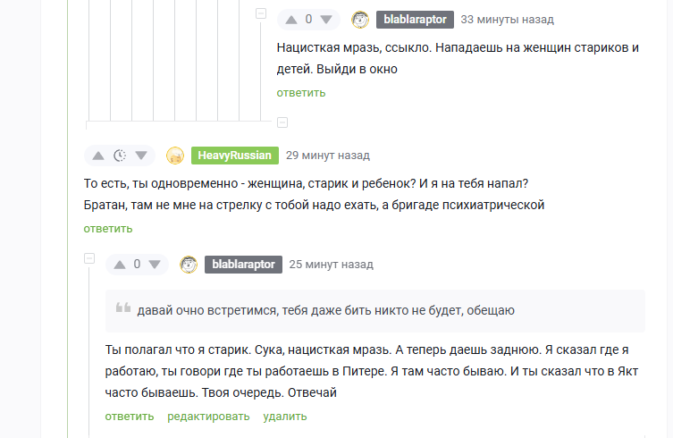The height and width of the screenshot is (438, 673).
Task: Collapse the thread box below the 'Выйди в окно' comment
Action: point(282,122)
